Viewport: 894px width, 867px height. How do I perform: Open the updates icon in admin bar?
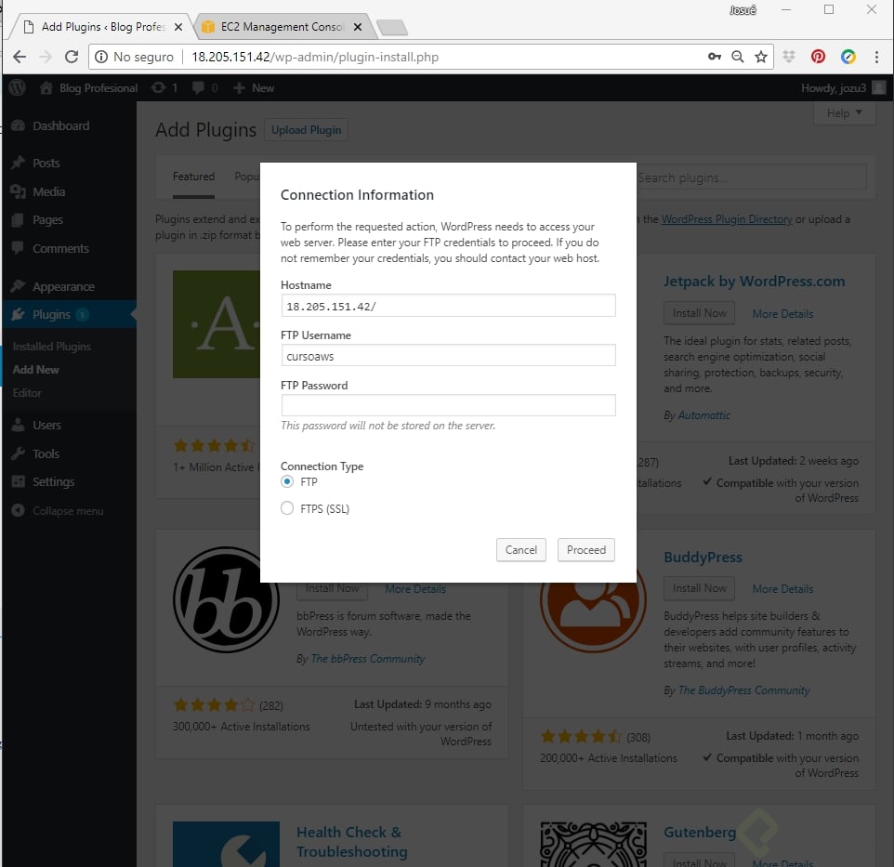159,87
